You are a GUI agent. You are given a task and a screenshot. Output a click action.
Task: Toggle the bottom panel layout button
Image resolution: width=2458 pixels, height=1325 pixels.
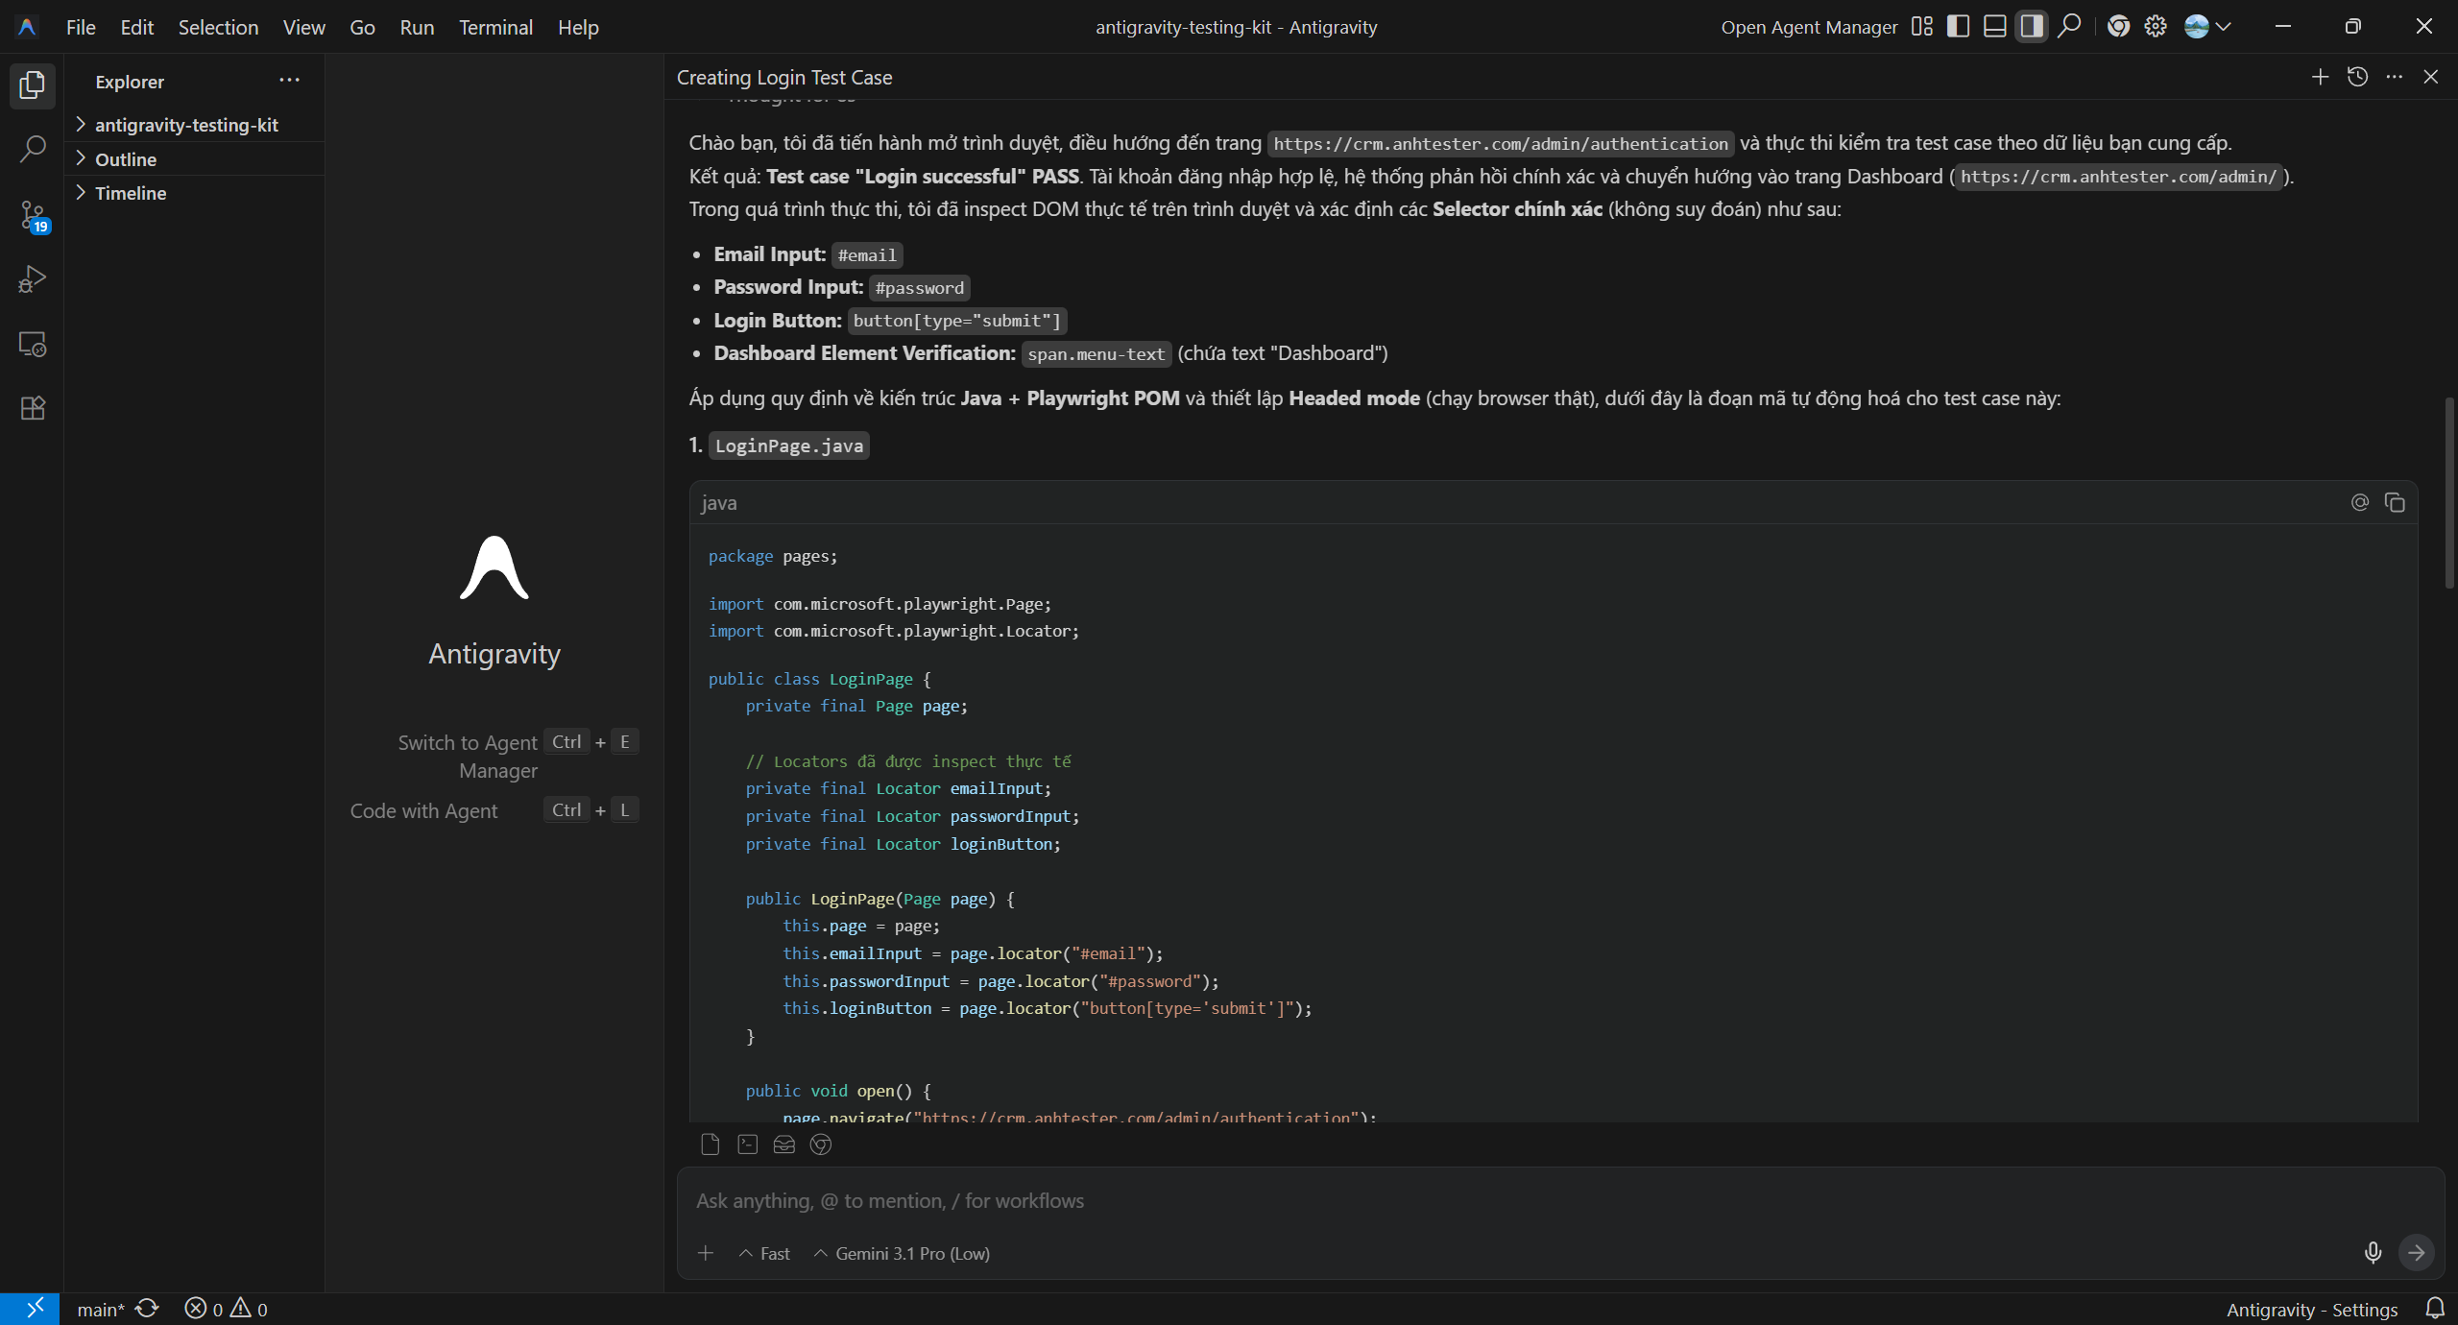[x=1994, y=27]
